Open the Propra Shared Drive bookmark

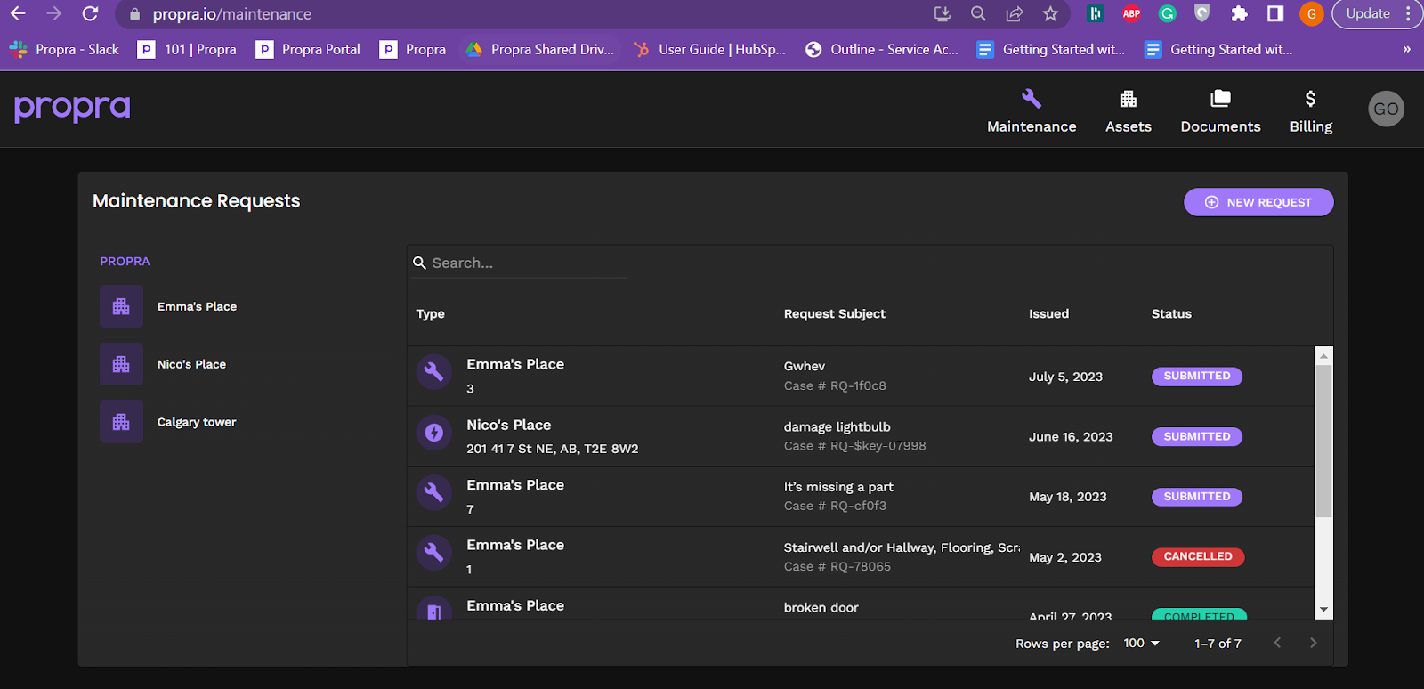[540, 49]
